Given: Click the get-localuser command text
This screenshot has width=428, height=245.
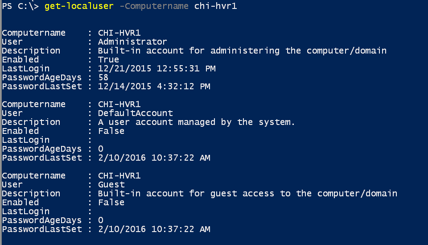Looking at the screenshot, I should (79, 6).
